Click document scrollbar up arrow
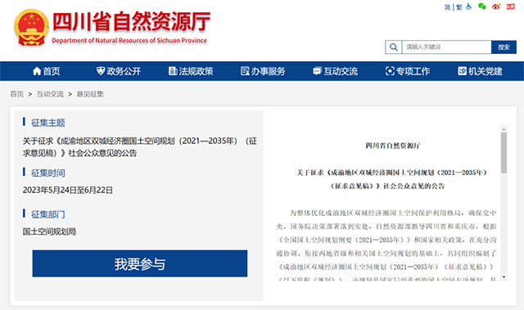The width and height of the screenshot is (524, 310). [x=504, y=128]
